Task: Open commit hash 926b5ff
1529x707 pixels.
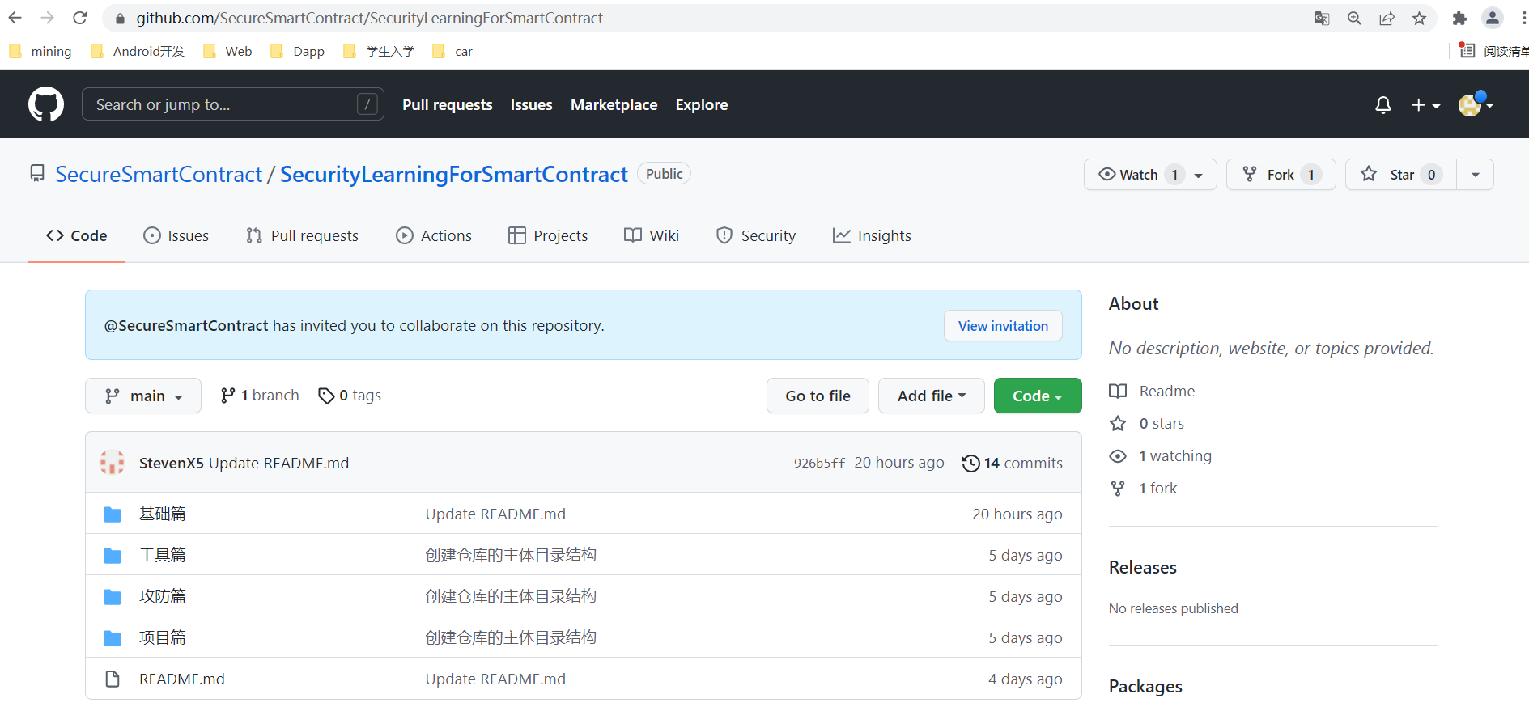Action: (819, 463)
